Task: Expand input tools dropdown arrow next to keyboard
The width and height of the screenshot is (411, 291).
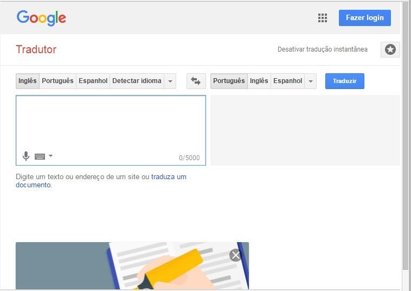Action: coord(50,156)
